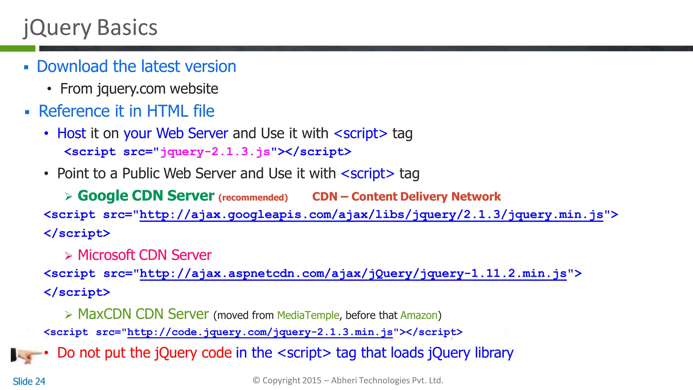Click the arrow bullet before Microsoft CDN Server
Viewport: 693px width, 390px height.
pyautogui.click(x=69, y=256)
